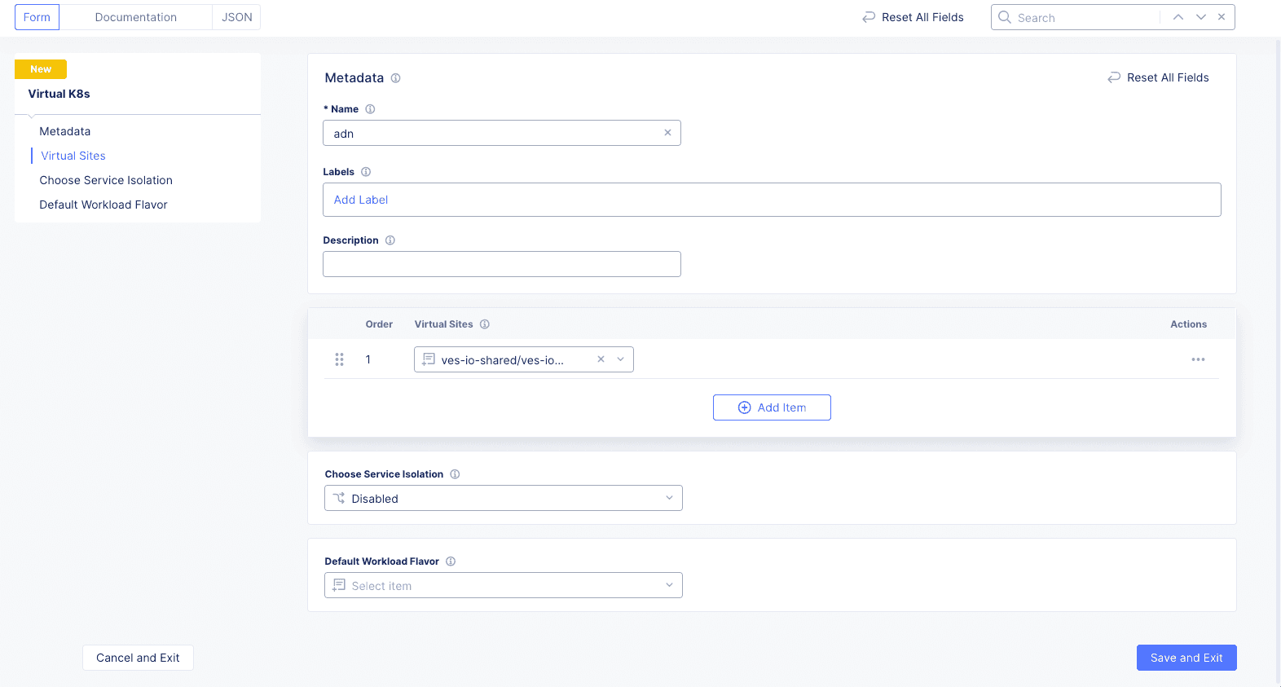Jump to Choose Service Isolation in sidebar

106,180
